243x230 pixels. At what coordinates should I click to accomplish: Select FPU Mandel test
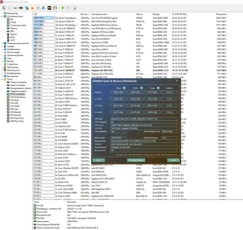click(16, 112)
